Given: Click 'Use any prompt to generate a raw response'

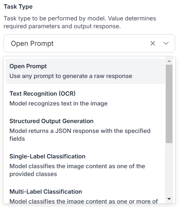Looking at the screenshot, I should [71, 76].
